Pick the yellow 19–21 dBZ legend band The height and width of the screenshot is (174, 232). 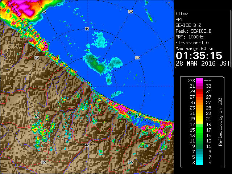(x=199, y=119)
